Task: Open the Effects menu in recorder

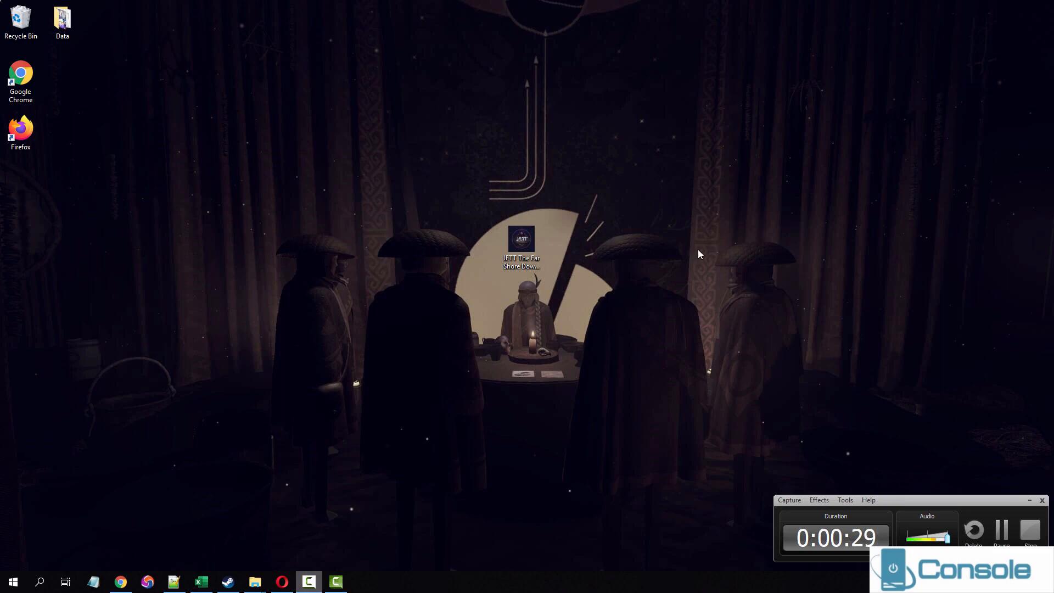Action: [818, 500]
